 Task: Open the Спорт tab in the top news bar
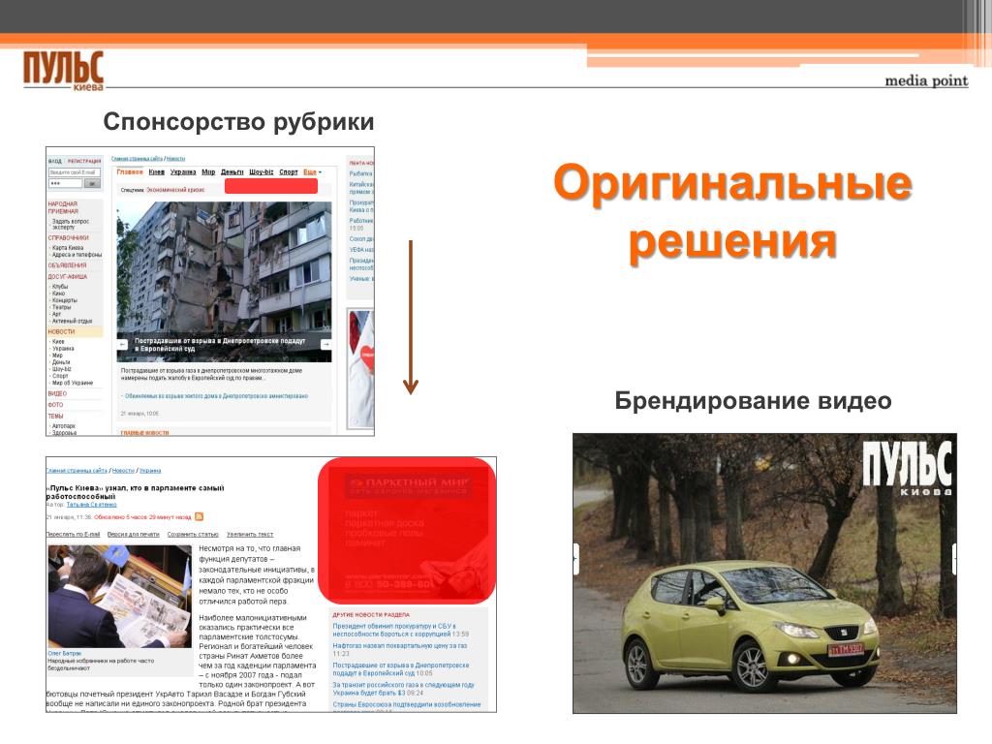click(x=289, y=172)
